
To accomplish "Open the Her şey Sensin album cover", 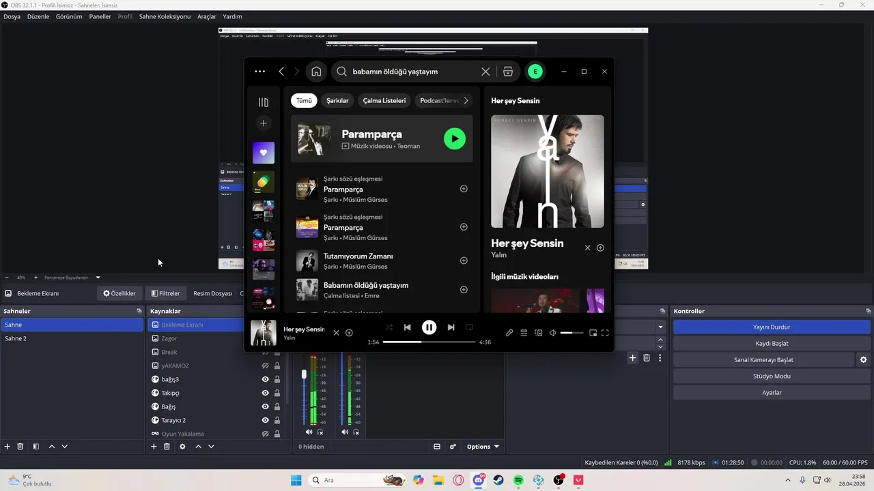I will point(548,171).
